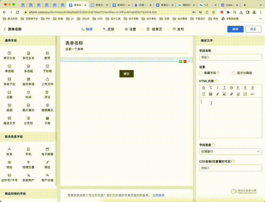Click the green add field icon
Screen dimensions: 265x202
coord(181,61)
